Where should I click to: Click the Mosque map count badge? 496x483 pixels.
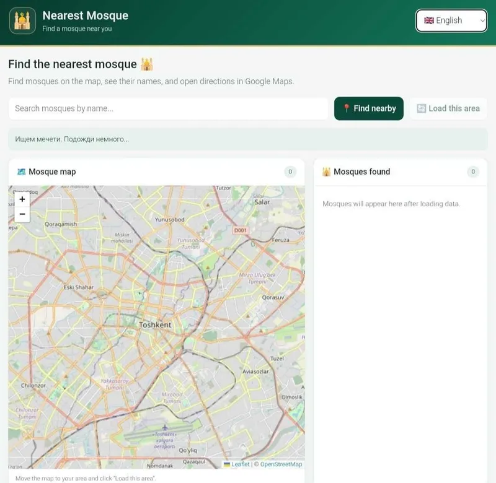pyautogui.click(x=290, y=172)
